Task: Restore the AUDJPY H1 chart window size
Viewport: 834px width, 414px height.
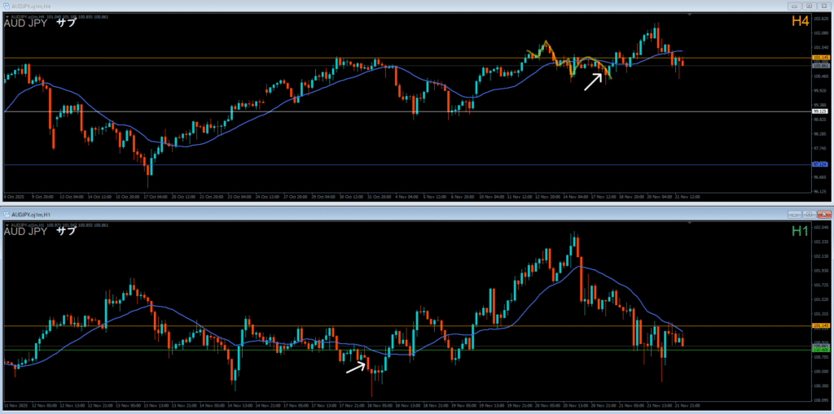Action: (809, 214)
